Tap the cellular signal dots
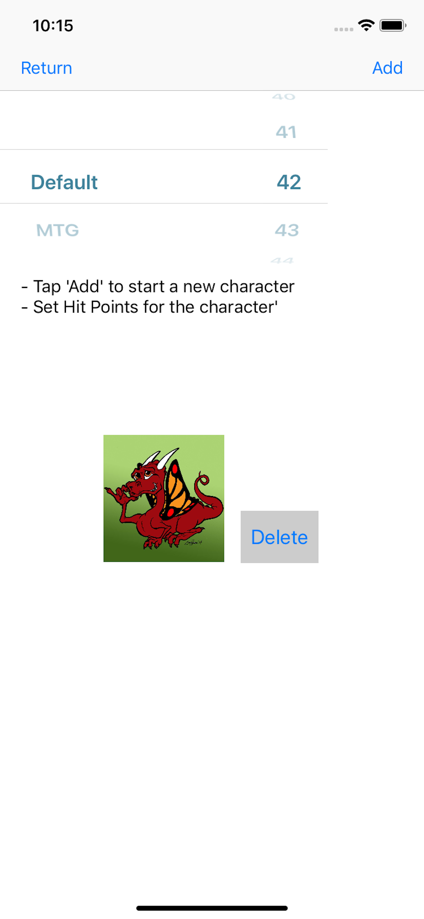 point(343,29)
